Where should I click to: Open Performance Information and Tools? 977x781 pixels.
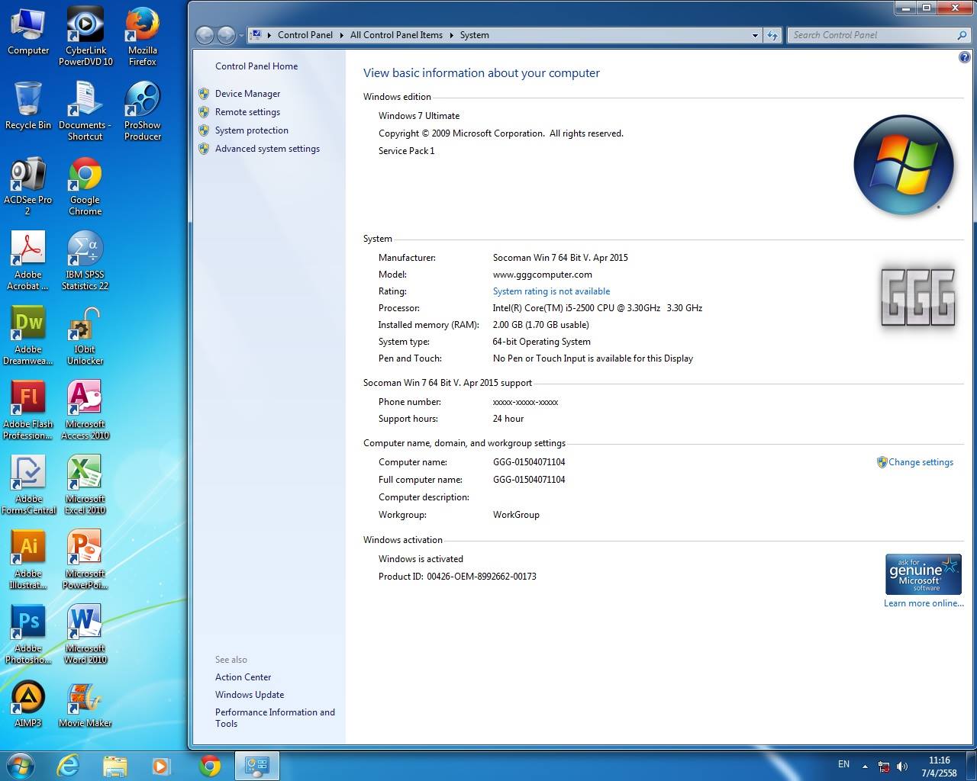pos(275,718)
